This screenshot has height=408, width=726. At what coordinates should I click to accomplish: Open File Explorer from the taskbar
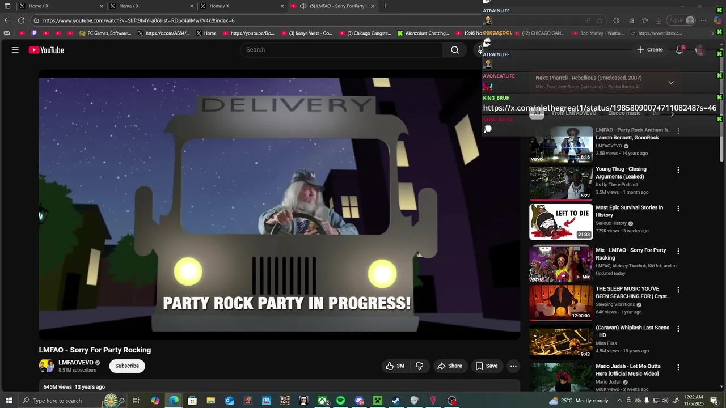pyautogui.click(x=210, y=401)
